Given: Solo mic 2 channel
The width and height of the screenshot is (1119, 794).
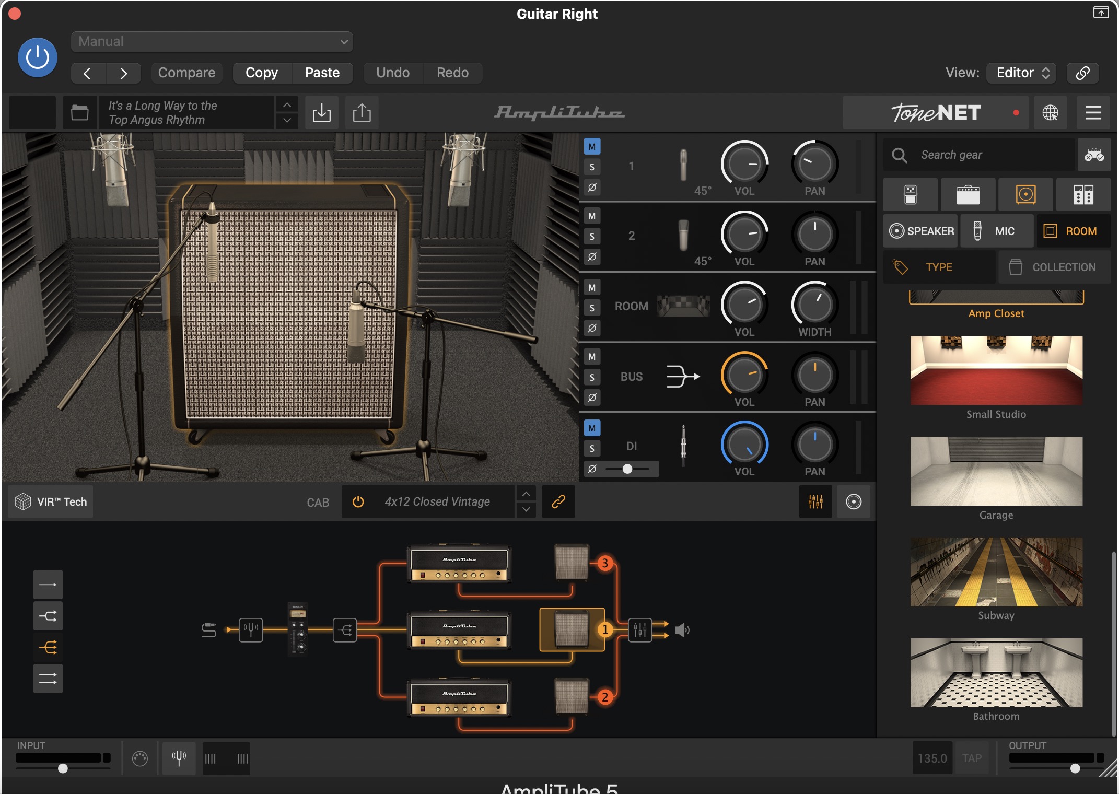Looking at the screenshot, I should (x=592, y=236).
